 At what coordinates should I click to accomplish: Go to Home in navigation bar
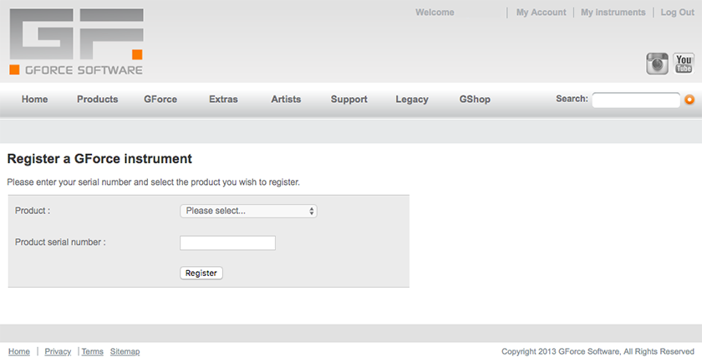pyautogui.click(x=34, y=99)
